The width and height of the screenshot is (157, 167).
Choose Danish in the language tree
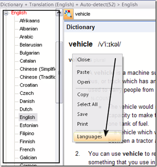pyautogui.click(x=27, y=101)
